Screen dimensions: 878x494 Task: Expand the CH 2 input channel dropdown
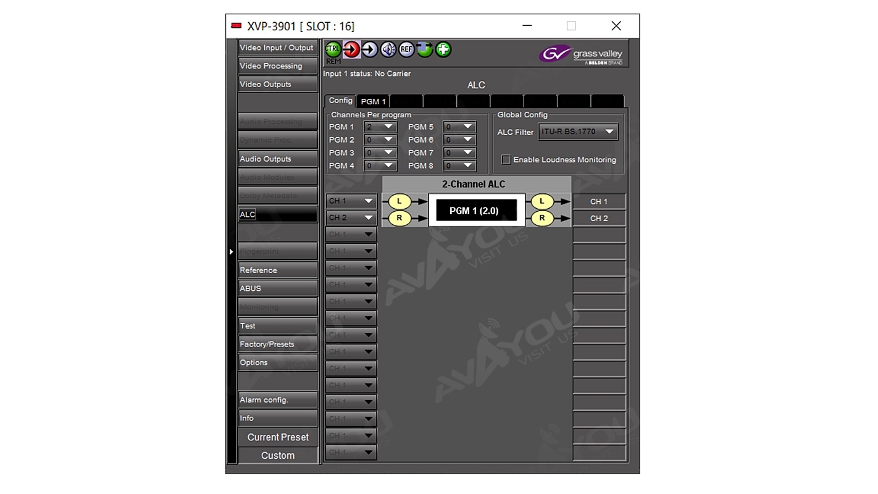click(x=351, y=218)
